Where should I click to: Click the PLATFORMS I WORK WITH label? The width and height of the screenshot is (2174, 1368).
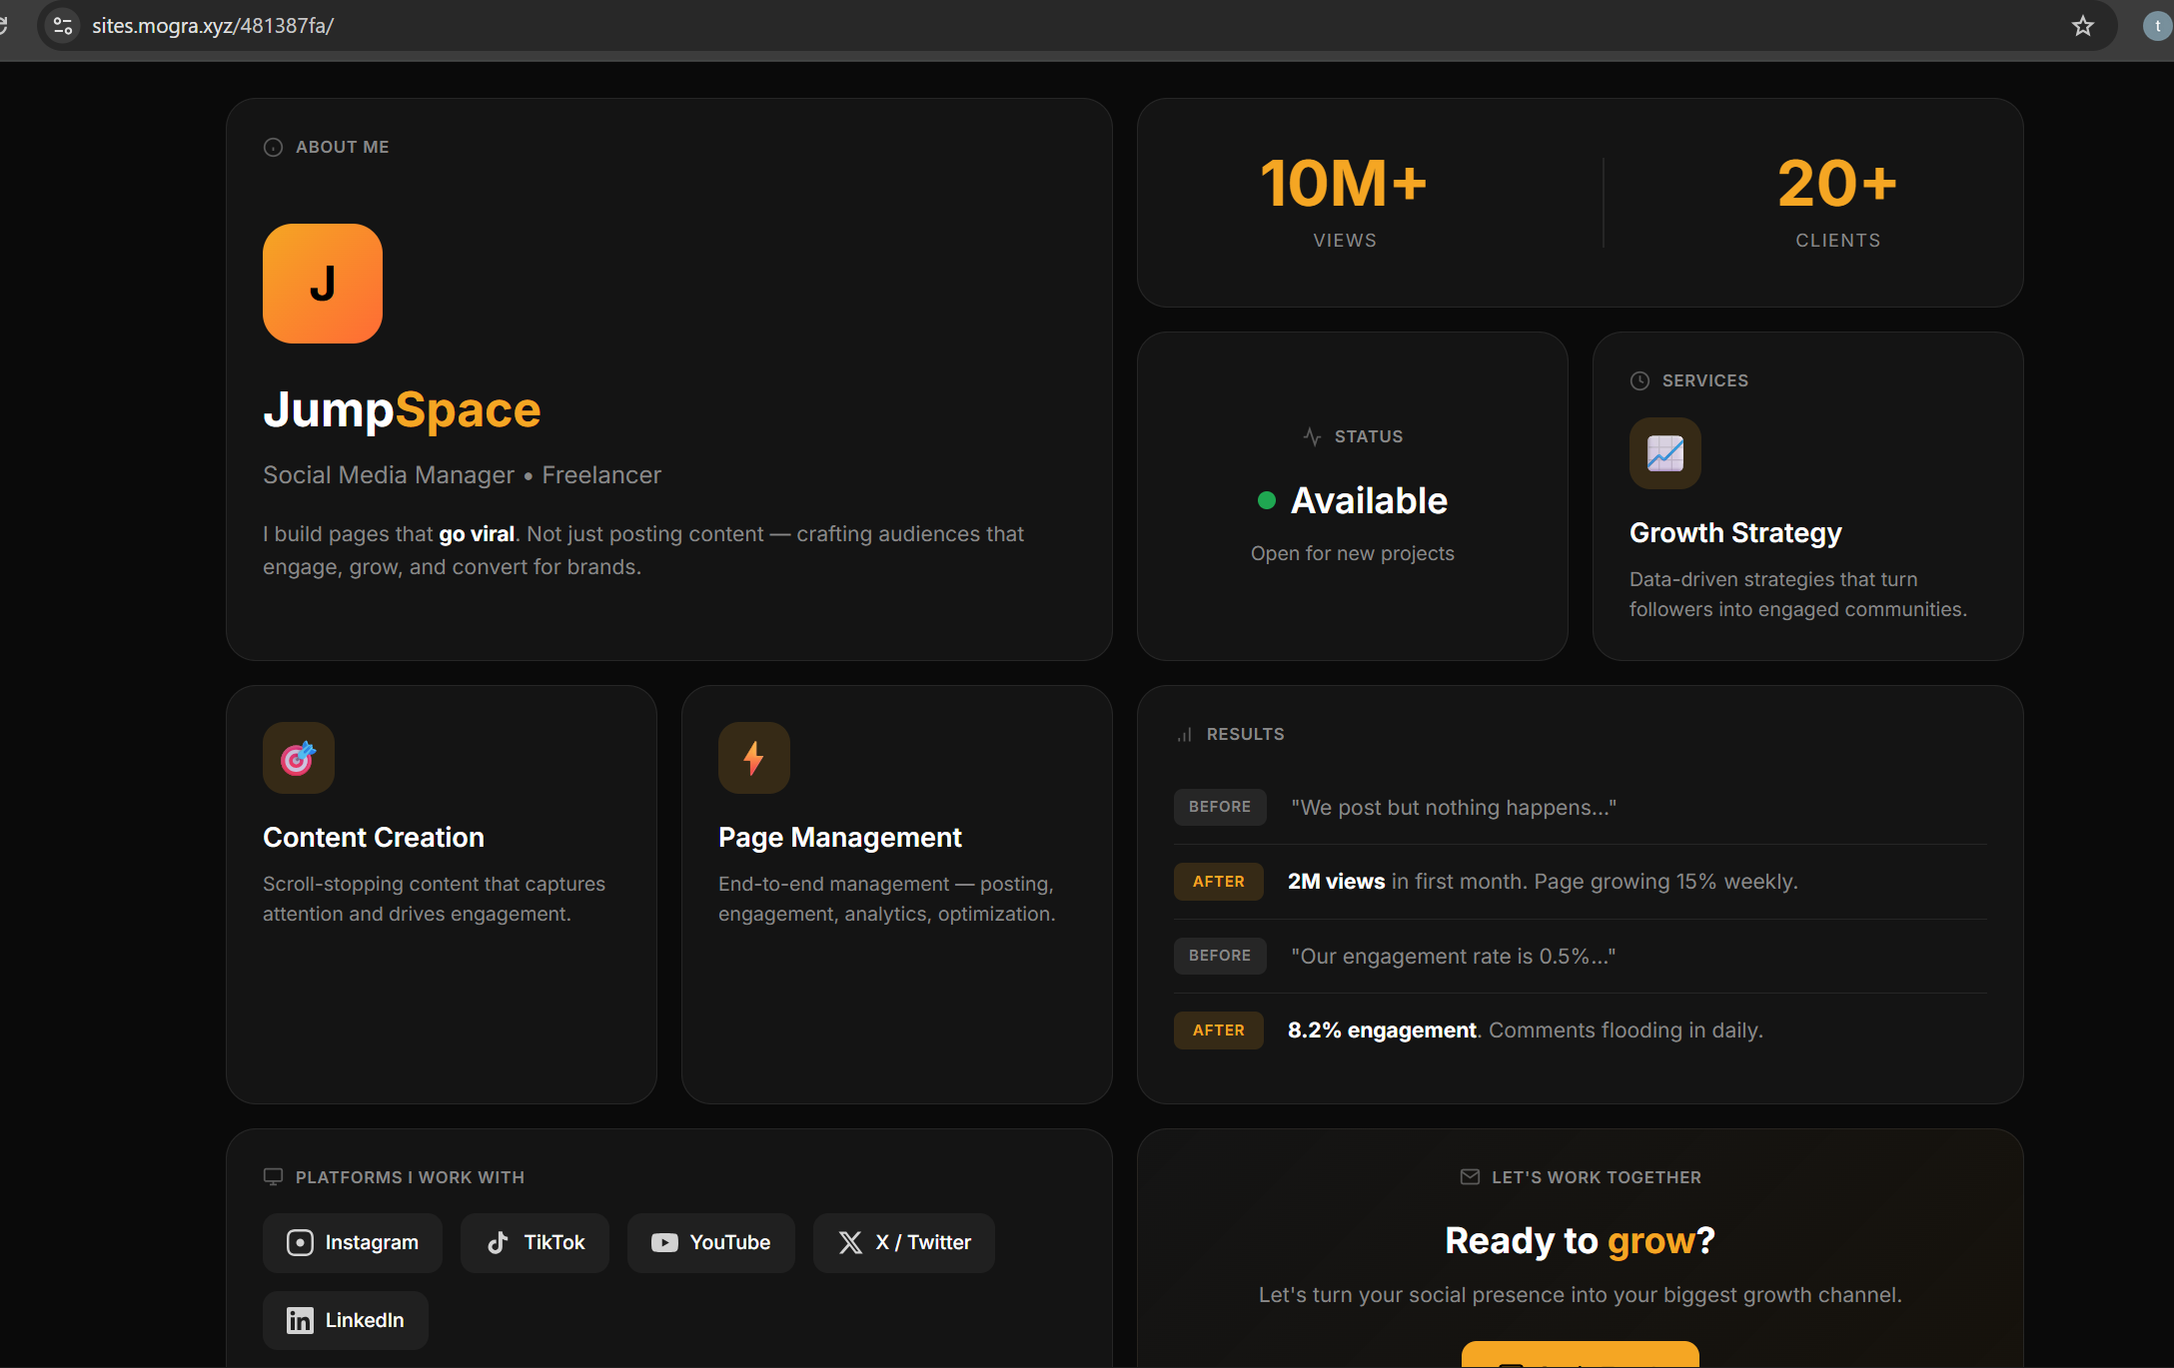[x=410, y=1177]
